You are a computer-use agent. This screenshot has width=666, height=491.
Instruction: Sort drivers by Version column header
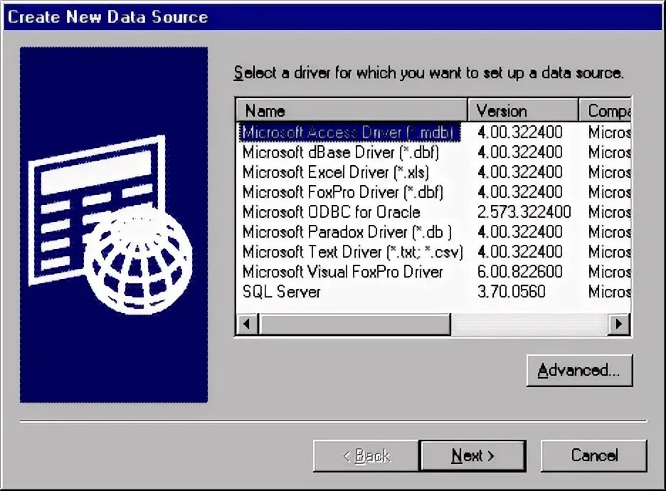pos(523,111)
